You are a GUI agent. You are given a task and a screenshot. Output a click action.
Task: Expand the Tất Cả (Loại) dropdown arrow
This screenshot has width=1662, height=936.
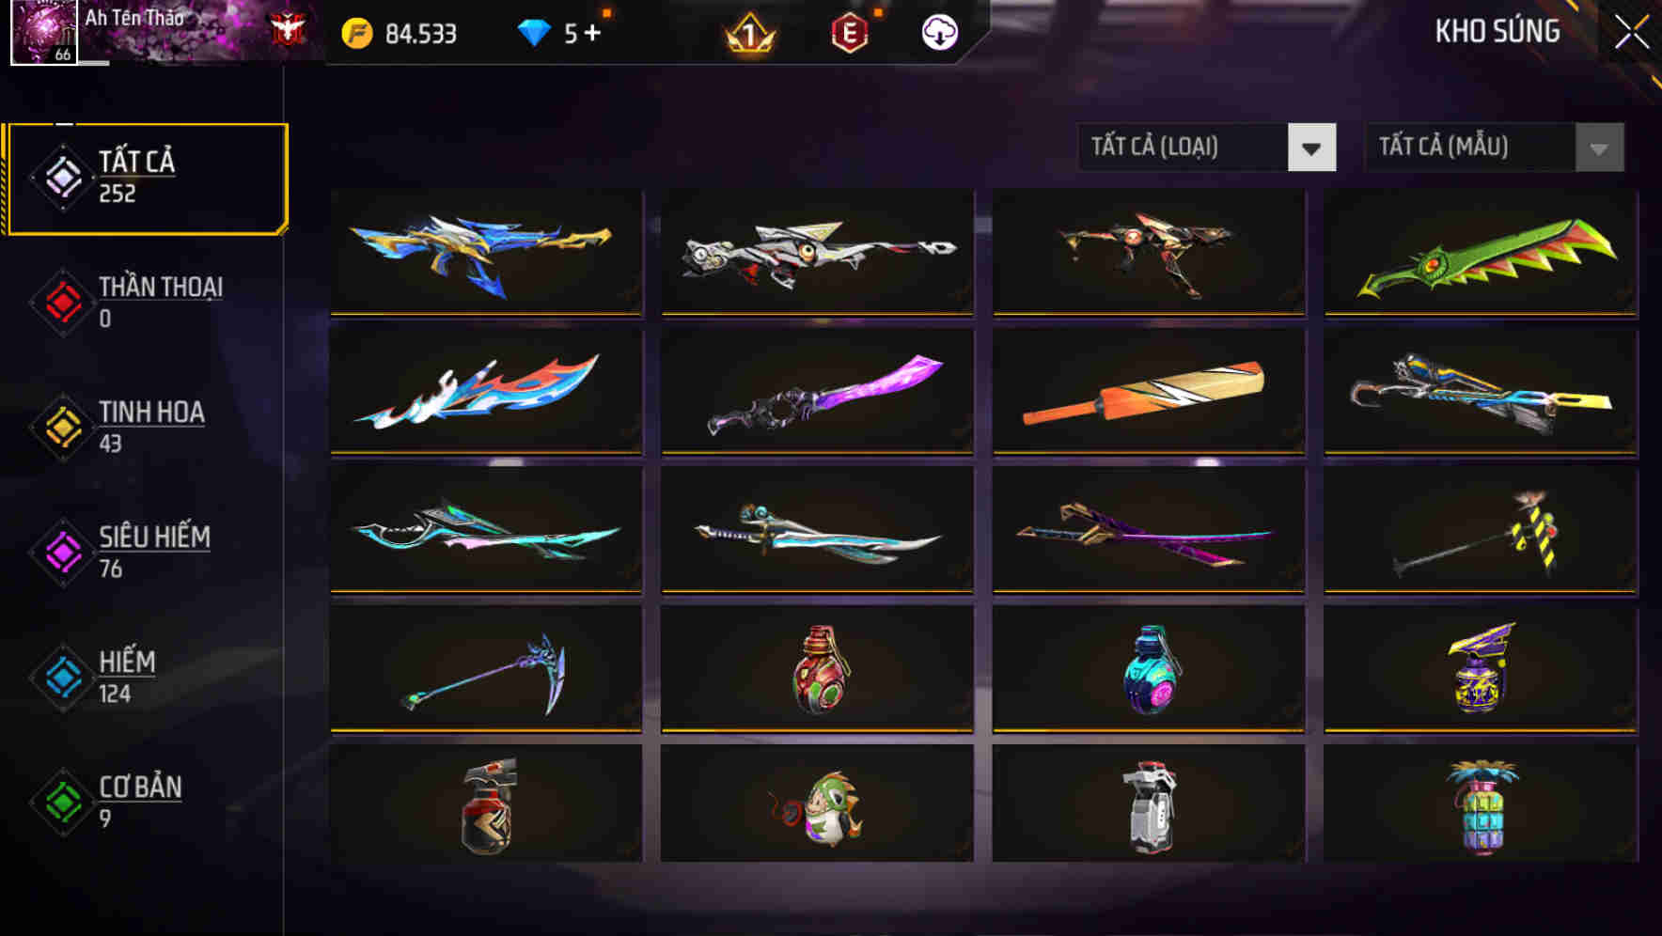1311,148
